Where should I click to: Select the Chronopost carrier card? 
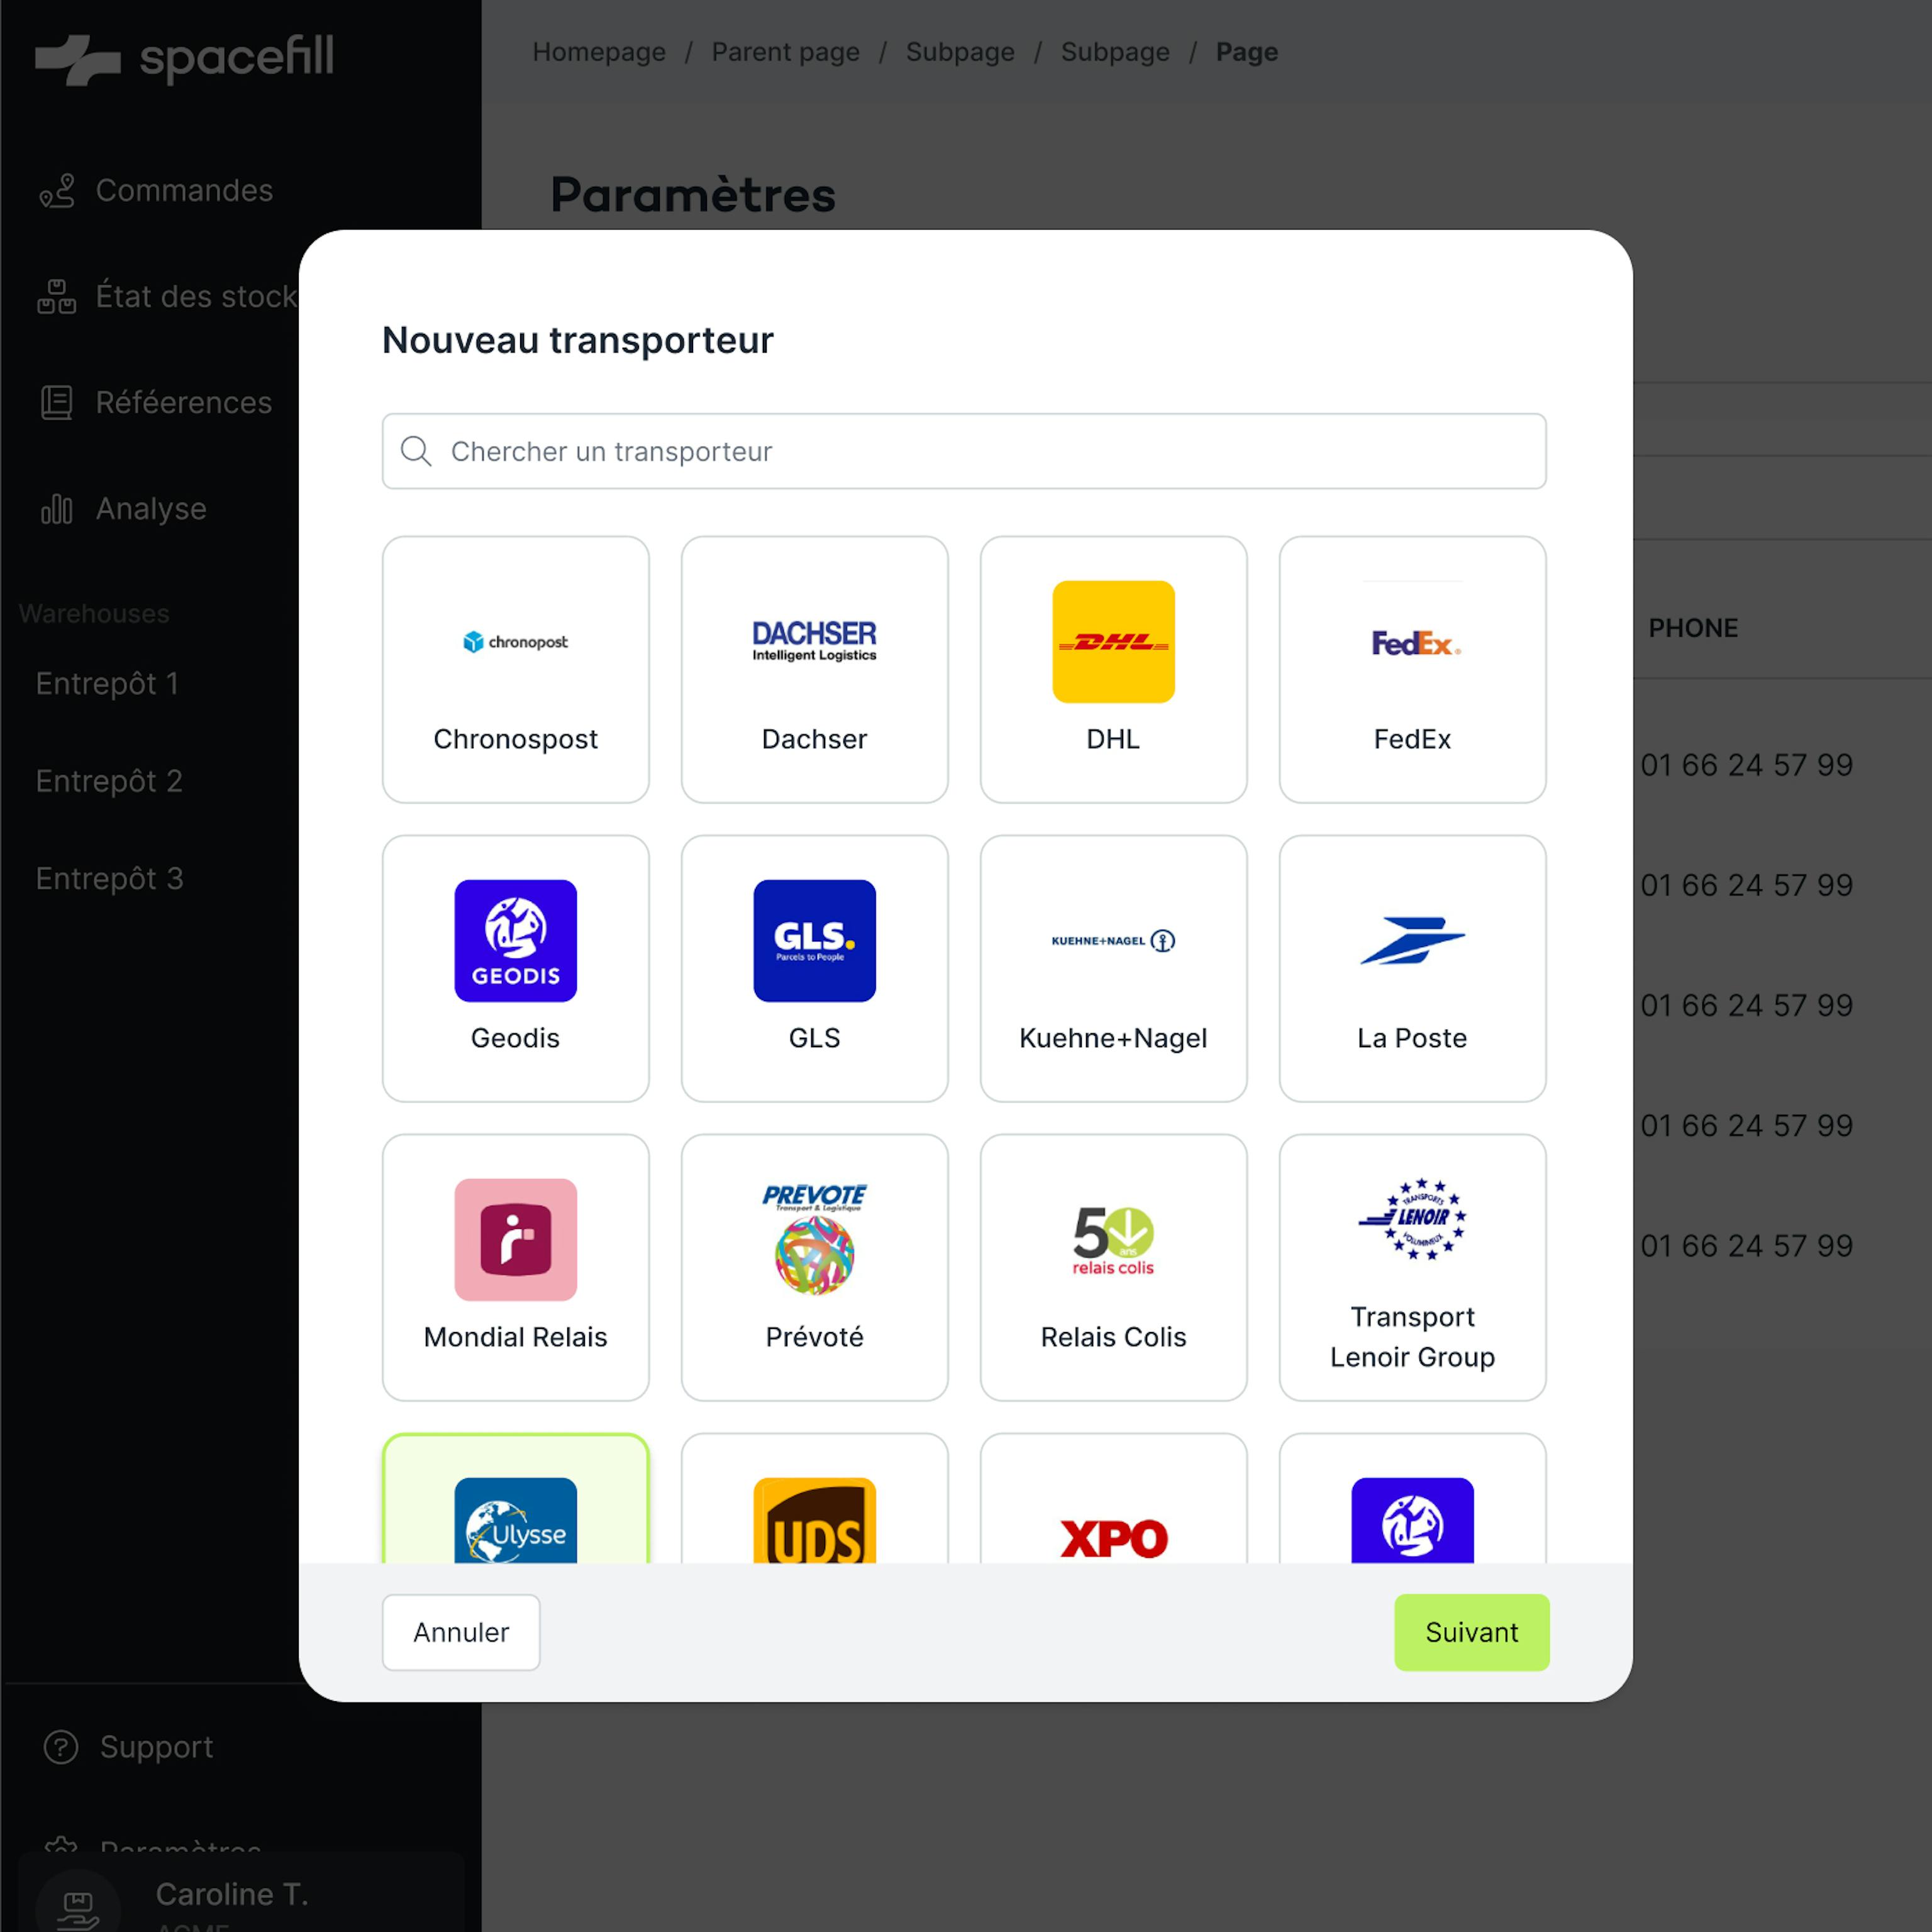515,669
